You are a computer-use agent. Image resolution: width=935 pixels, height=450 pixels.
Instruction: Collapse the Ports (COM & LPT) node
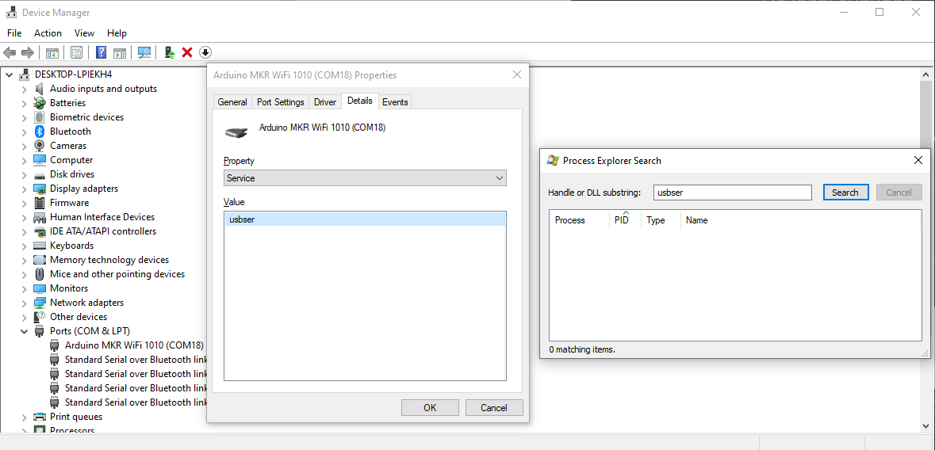(24, 331)
